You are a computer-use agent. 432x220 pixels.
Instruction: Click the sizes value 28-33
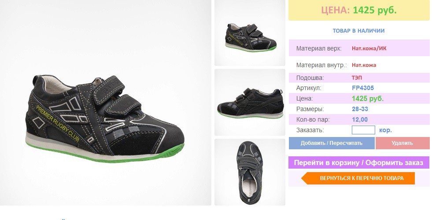coord(360,109)
